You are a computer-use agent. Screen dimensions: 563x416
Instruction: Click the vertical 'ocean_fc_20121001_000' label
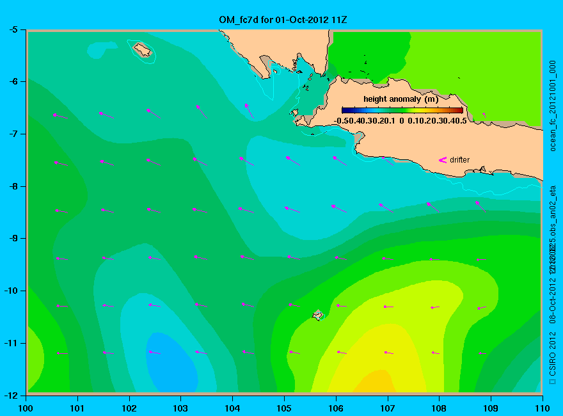553,106
